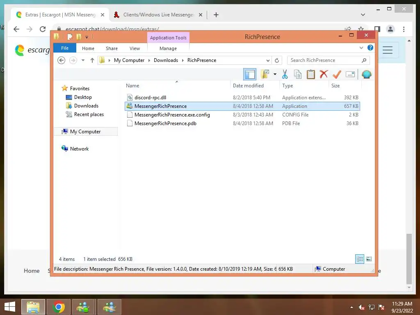This screenshot has width=420, height=315.
Task: Close the Extras Escargot Chrome tab
Action: [102, 15]
